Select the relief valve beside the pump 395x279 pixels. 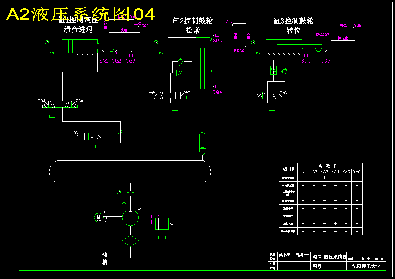[x=162, y=224]
